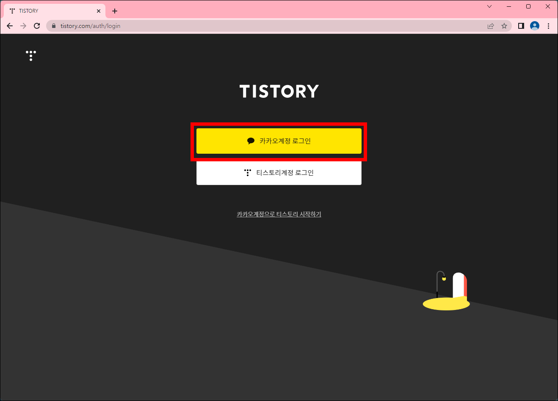Open the 카카오계정으로 티스토리 시작하기 link
This screenshot has width=558, height=401.
click(x=279, y=214)
